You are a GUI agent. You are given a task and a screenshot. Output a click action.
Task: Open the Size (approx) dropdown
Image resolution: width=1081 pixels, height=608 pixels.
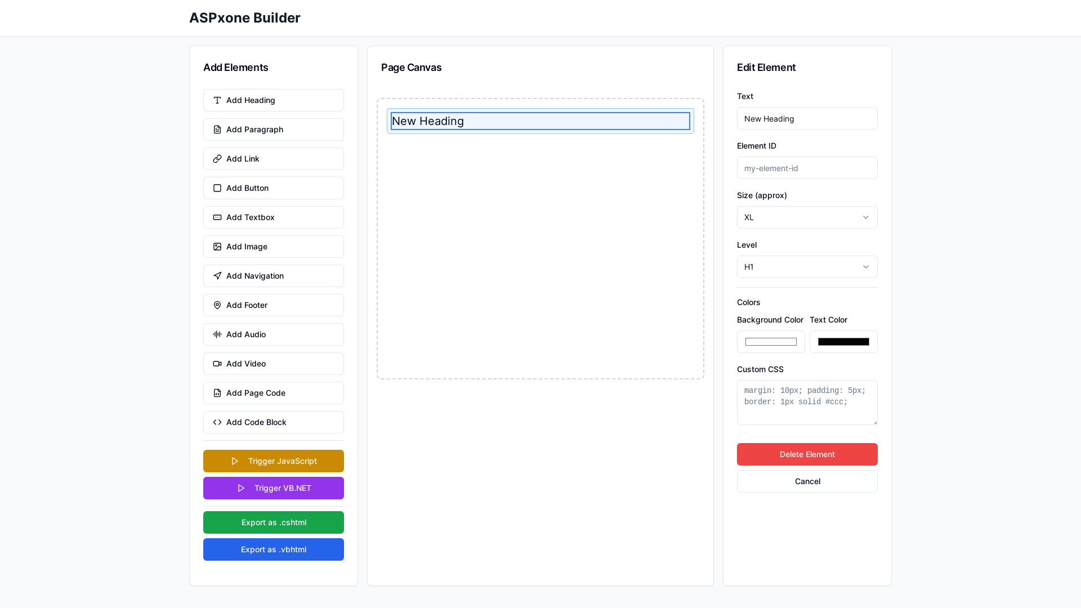(x=807, y=217)
